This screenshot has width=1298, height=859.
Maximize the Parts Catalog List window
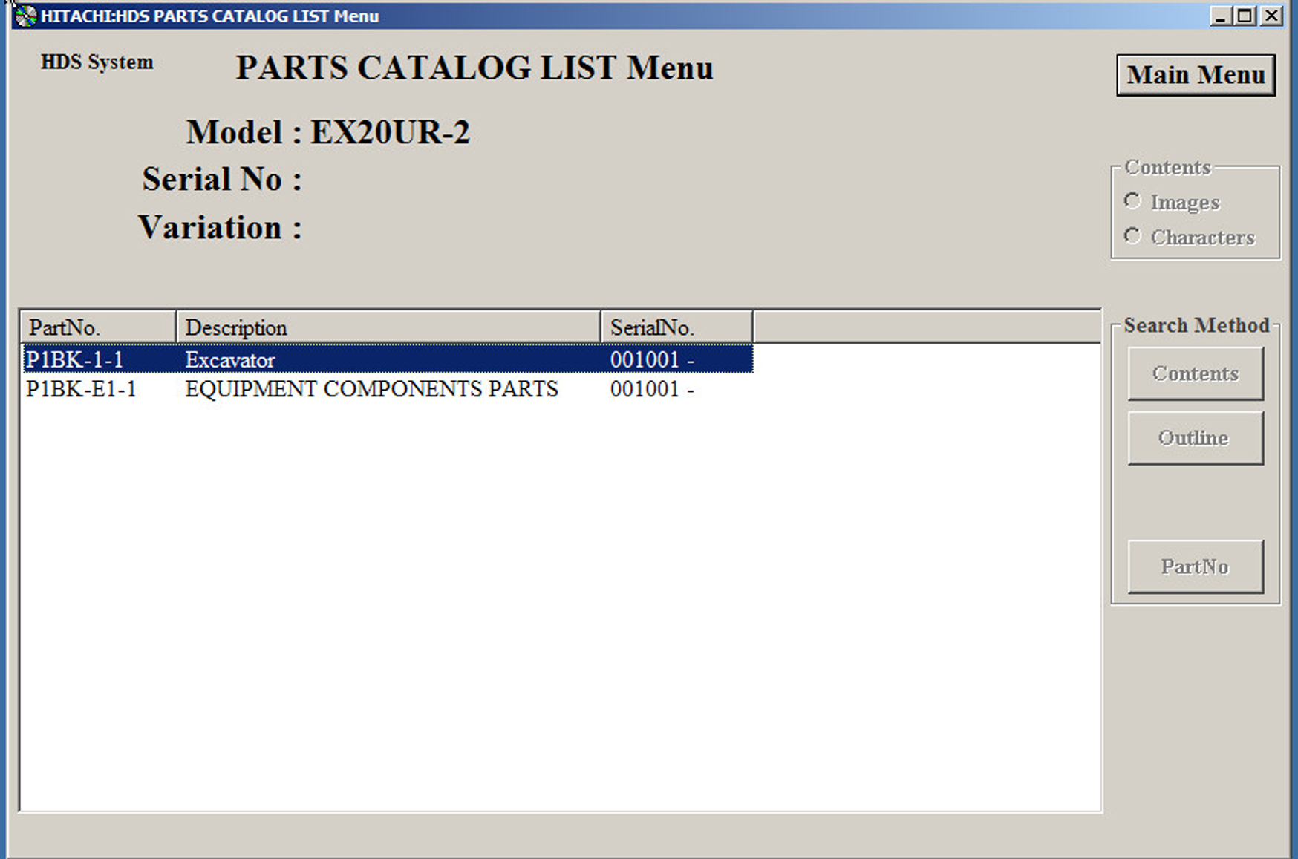[1245, 16]
